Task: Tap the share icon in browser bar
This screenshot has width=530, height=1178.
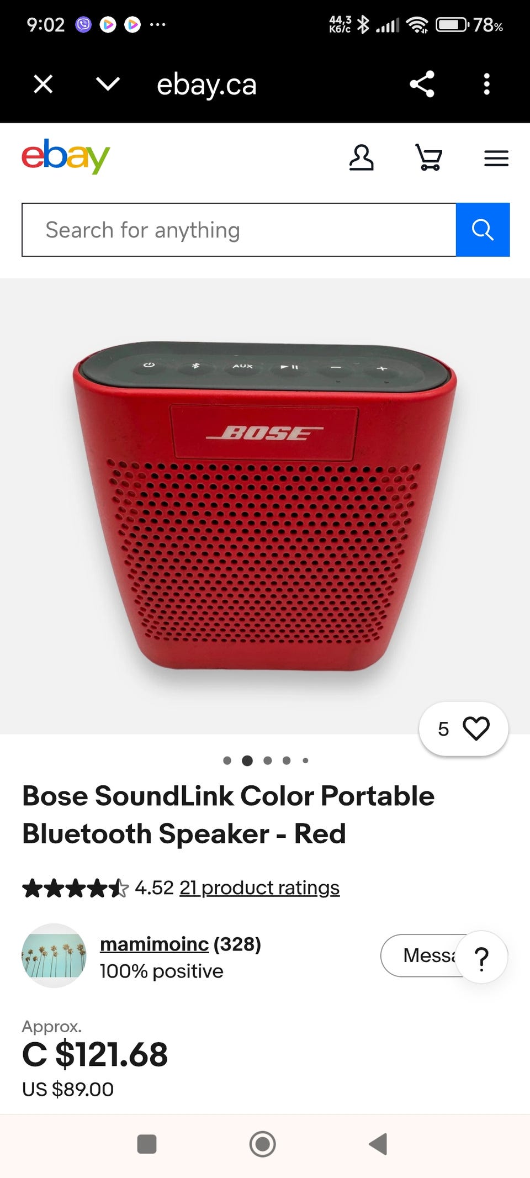Action: [422, 84]
